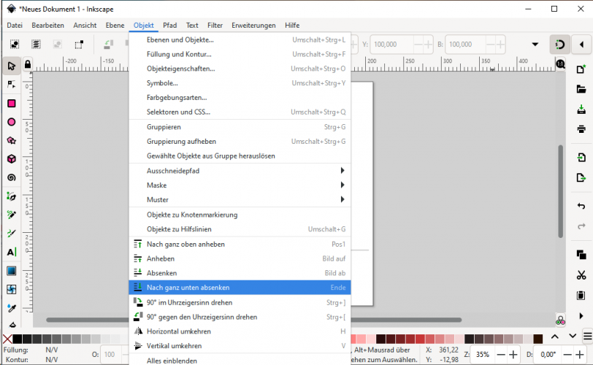This screenshot has height=365, width=593.
Task: Choose Nach ganz unten absenken
Action: 240,288
